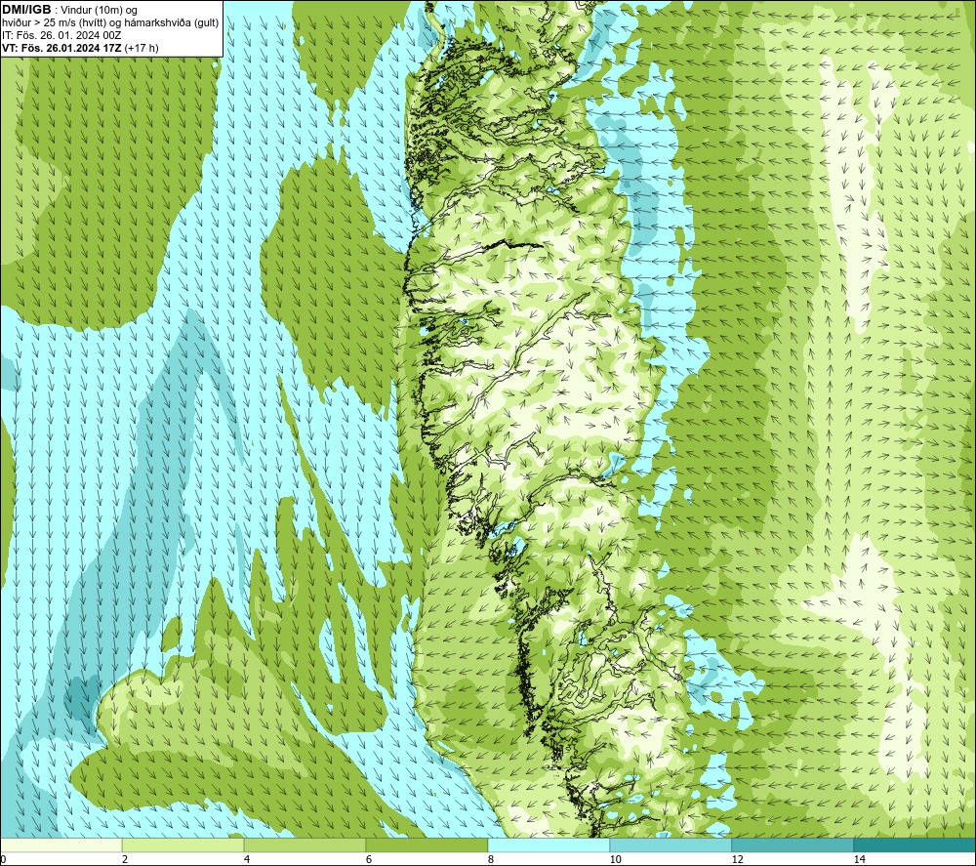Image resolution: width=976 pixels, height=866 pixels.
Task: Click the 8–10 m/s light cyan color band
Action: [x=549, y=845]
